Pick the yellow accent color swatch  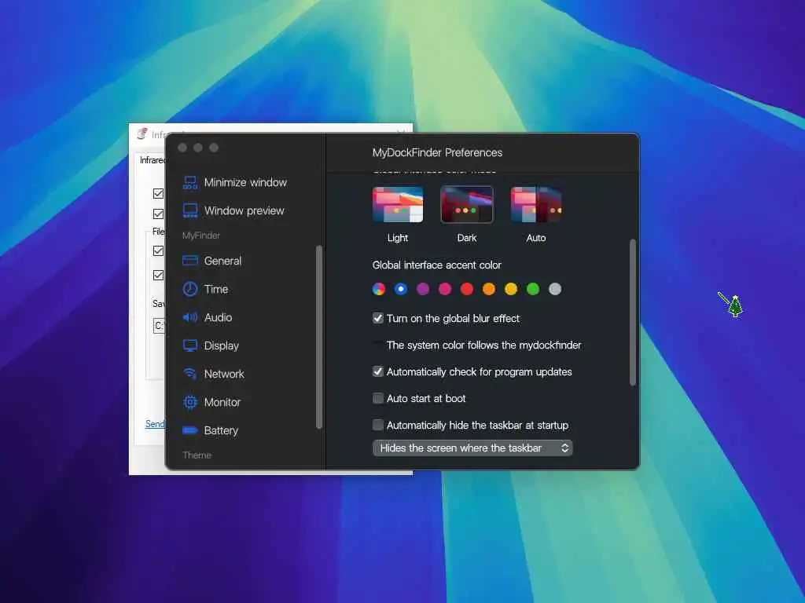click(x=511, y=289)
